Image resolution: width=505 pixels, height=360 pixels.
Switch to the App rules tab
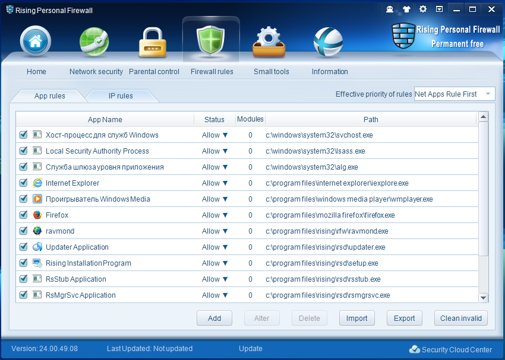pos(49,96)
